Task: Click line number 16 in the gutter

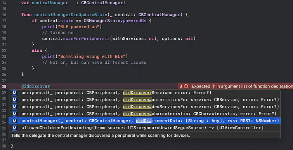Action: (4, 15)
